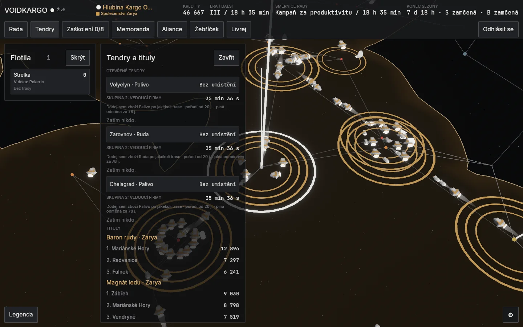Go to Memoranda
This screenshot has height=327, width=523.
pos(133,29)
